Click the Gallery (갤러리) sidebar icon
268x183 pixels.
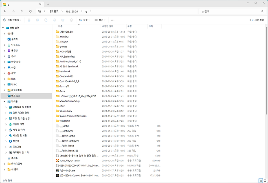tap(9, 39)
